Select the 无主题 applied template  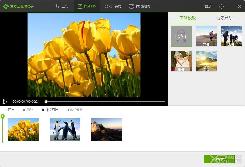click(x=181, y=36)
